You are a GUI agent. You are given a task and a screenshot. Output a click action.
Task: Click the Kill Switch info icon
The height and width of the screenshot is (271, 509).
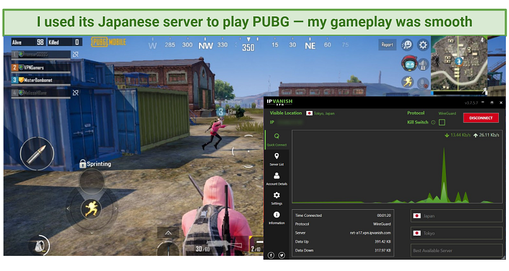click(x=433, y=122)
